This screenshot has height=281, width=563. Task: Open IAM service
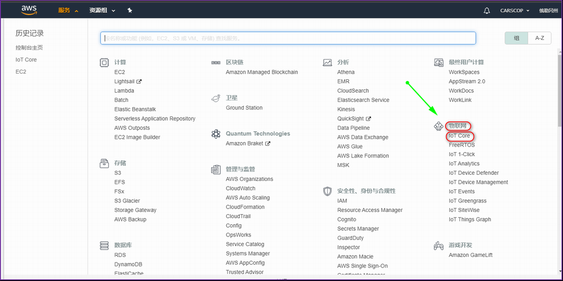342,201
